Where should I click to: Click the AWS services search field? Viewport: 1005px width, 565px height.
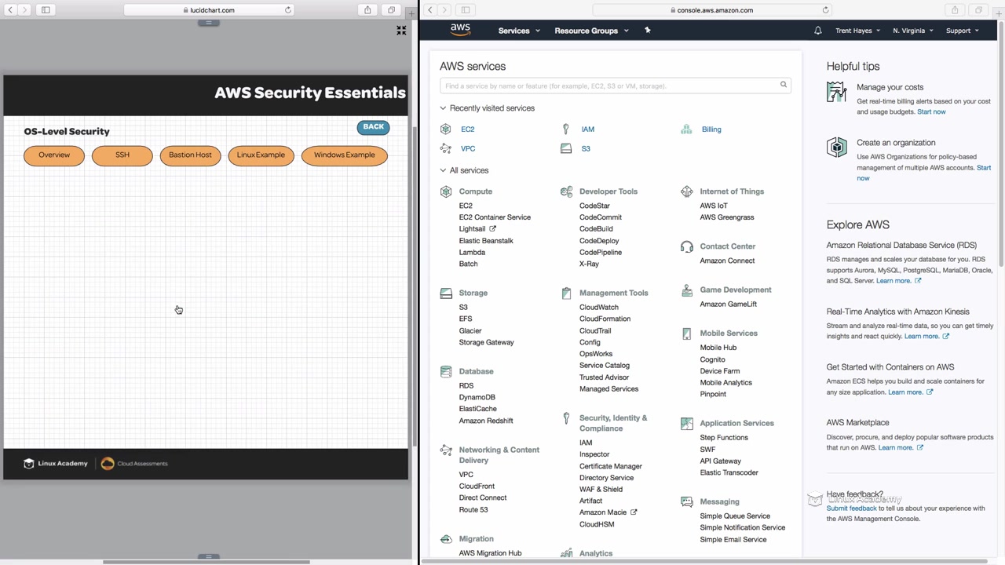[616, 86]
